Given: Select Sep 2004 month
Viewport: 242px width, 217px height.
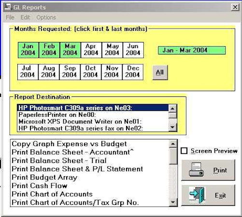Looking at the screenshot, I should [70, 72].
